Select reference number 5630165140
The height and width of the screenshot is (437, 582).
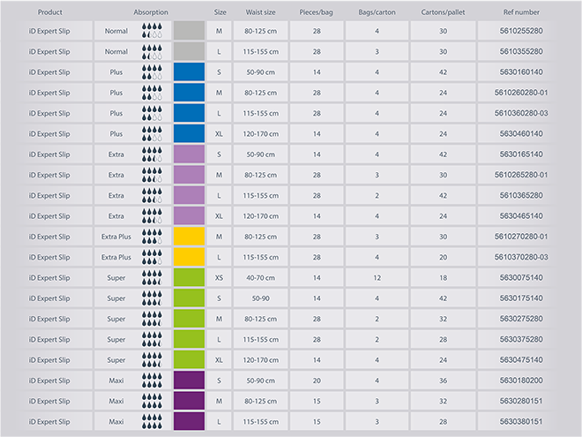[521, 154]
